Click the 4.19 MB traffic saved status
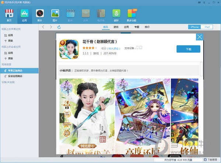The width and height of the screenshot is (221, 163). [178, 160]
